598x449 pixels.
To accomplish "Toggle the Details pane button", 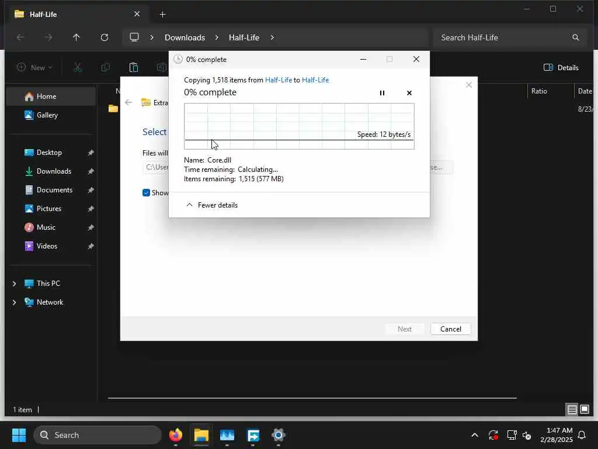I will [x=561, y=68].
